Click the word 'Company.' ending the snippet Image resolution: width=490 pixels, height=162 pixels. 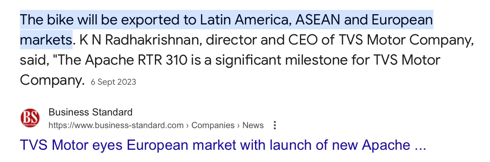(52, 81)
